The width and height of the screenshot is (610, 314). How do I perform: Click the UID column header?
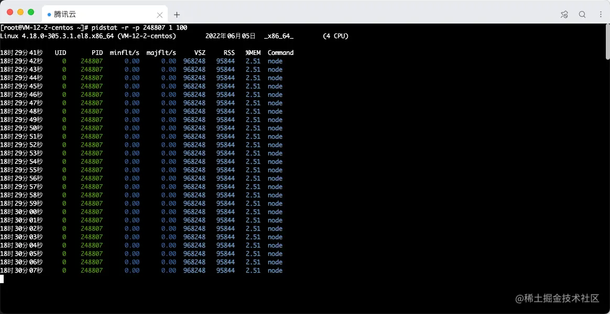pos(61,52)
